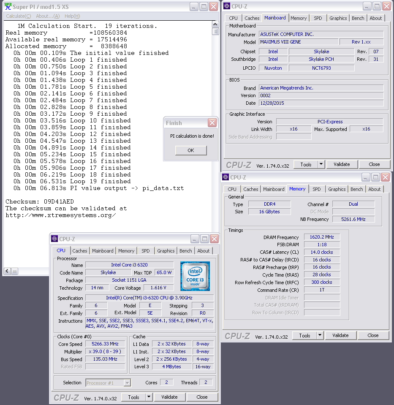
Task: Click Close button in Mainboard window
Action: pos(374,164)
